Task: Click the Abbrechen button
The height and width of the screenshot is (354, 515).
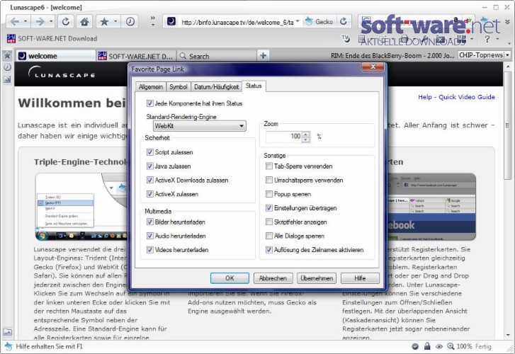Action: (x=273, y=278)
